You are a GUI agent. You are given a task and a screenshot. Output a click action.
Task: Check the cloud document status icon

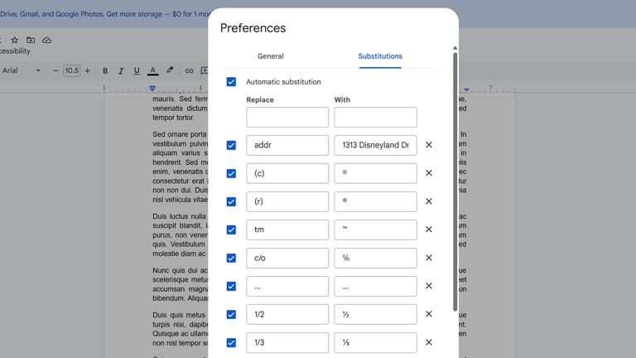coord(47,40)
